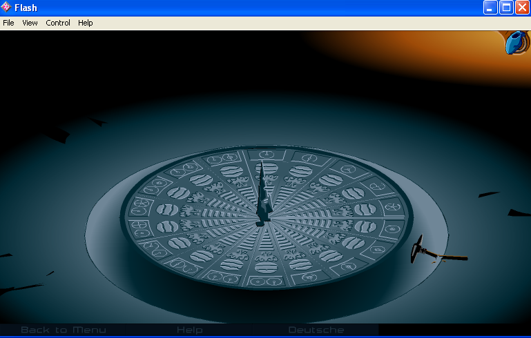
Task: Click the central sundial spike
Action: pos(264,194)
